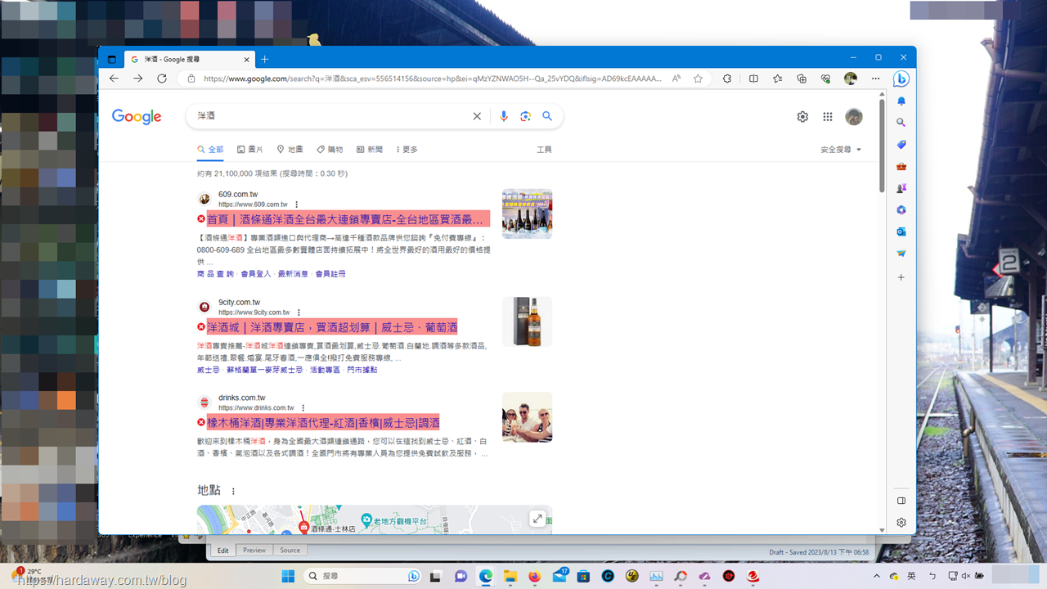
Task: Click the browser back arrow
Action: pos(114,79)
